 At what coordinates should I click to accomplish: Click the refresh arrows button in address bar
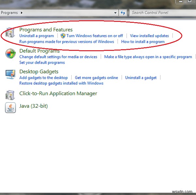[123, 13]
